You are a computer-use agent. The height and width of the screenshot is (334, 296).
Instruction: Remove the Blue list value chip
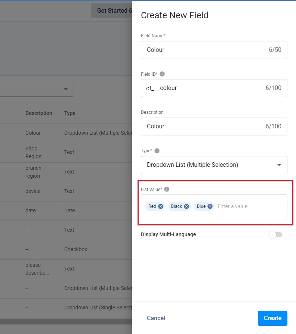210,206
